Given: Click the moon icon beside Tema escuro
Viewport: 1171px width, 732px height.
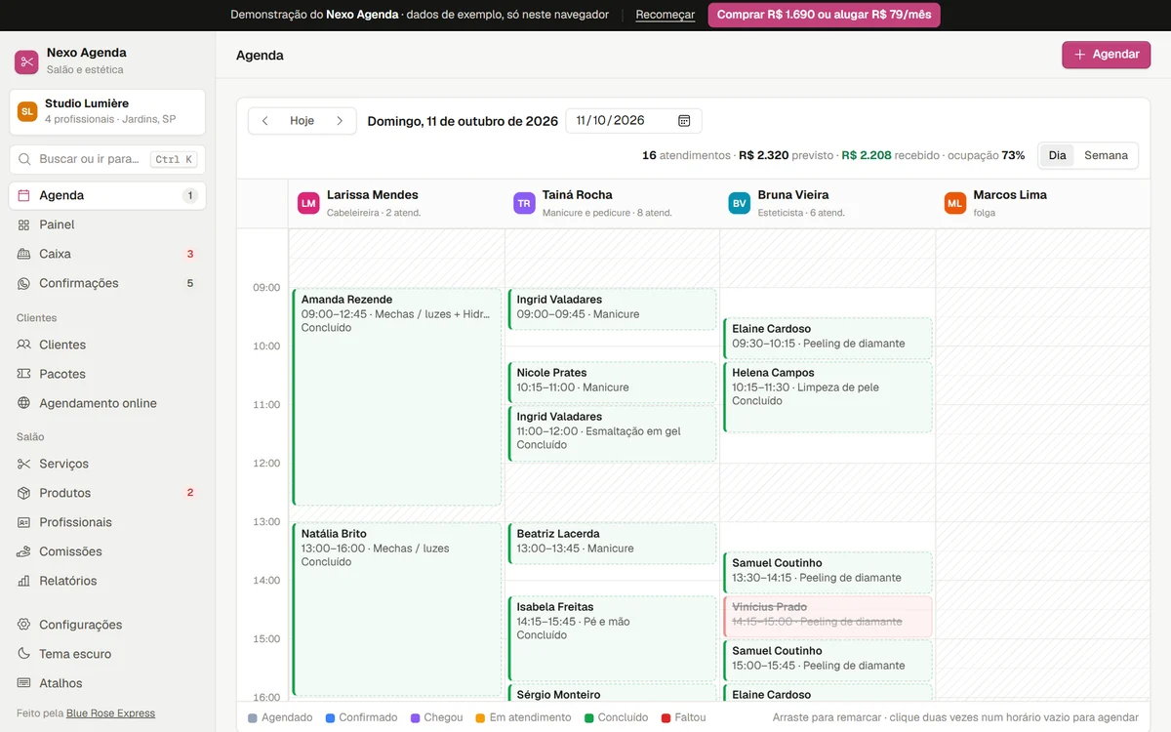Looking at the screenshot, I should point(24,654).
